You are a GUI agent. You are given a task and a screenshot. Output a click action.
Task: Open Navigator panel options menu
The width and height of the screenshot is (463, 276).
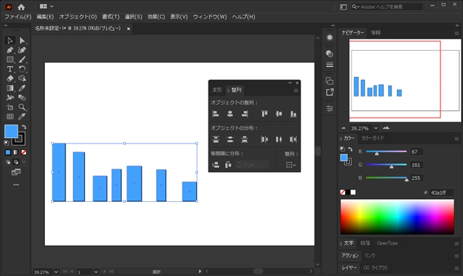click(x=456, y=33)
